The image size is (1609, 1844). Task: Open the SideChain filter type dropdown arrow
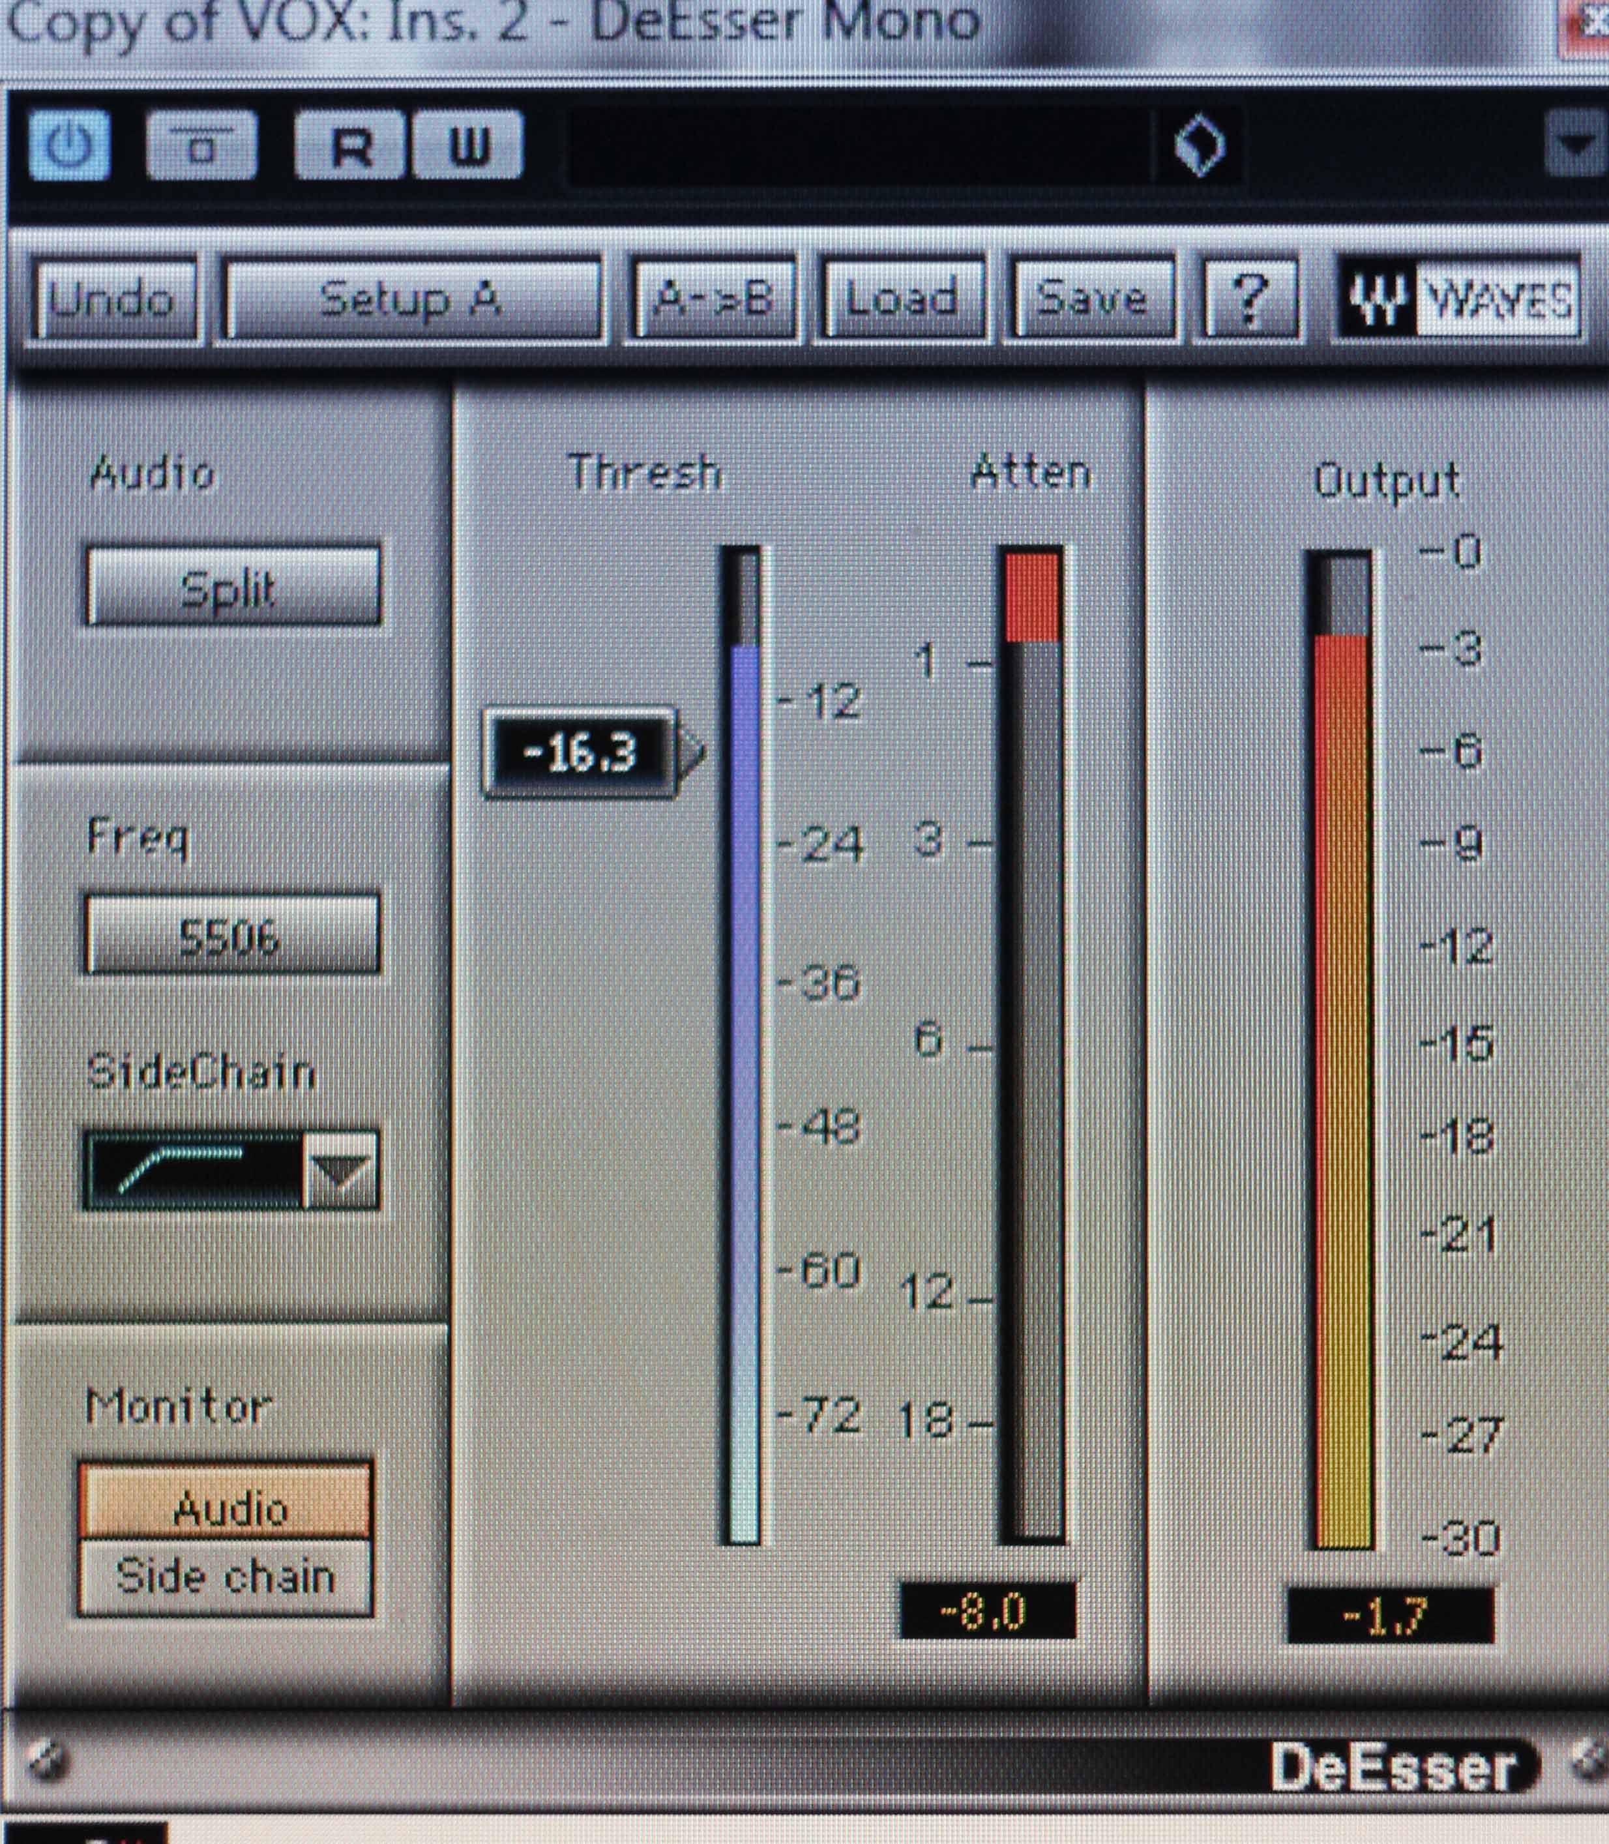point(341,1171)
